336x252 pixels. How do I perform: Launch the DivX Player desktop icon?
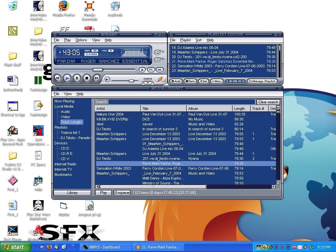13,233
